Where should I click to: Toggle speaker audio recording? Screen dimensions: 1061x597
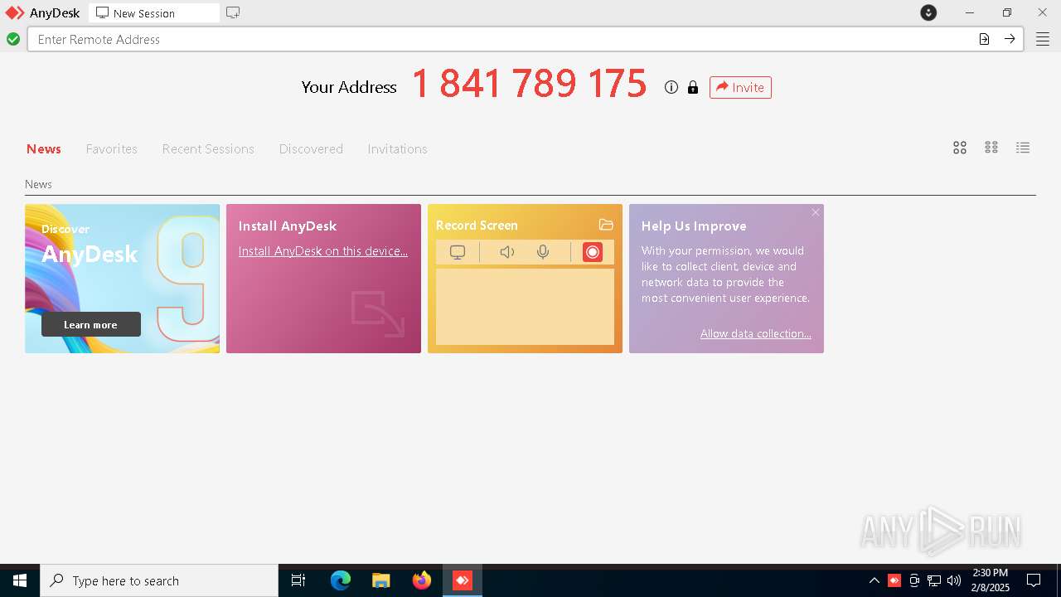click(507, 252)
